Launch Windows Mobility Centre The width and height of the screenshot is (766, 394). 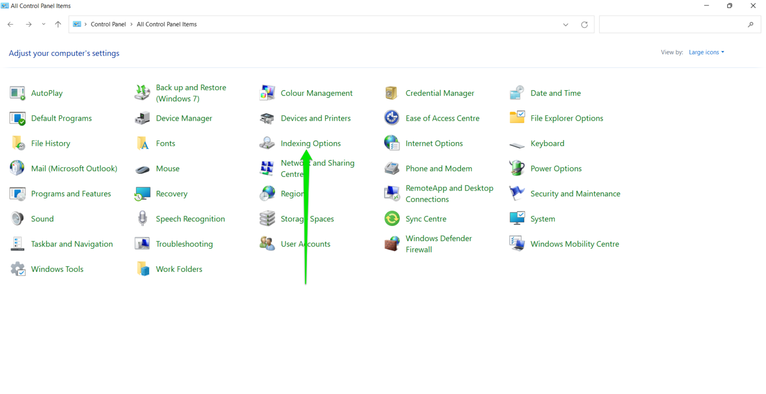tap(574, 244)
